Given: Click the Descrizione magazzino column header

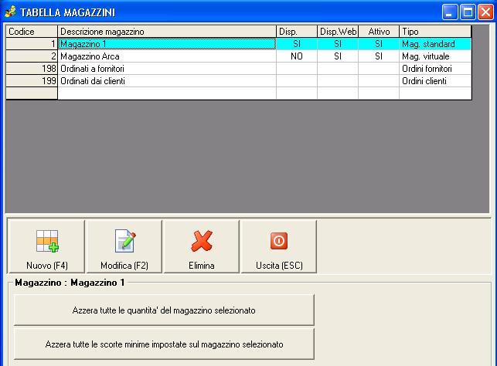Looking at the screenshot, I should click(x=167, y=32).
